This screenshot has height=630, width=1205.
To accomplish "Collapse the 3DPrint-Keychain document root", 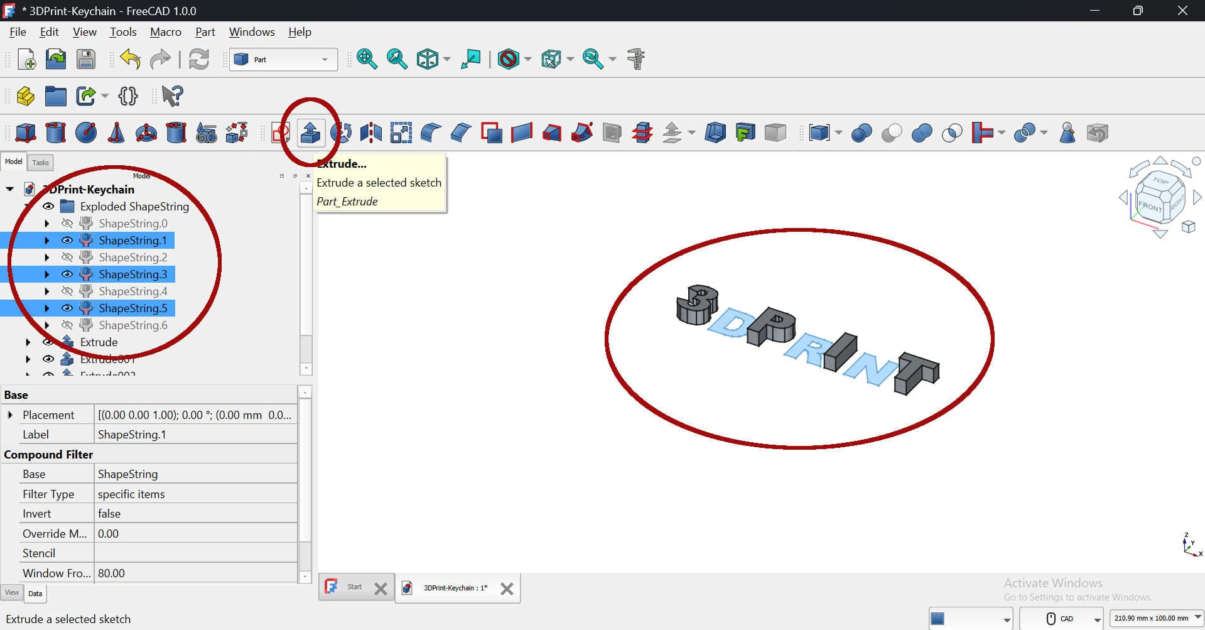I will [9, 189].
